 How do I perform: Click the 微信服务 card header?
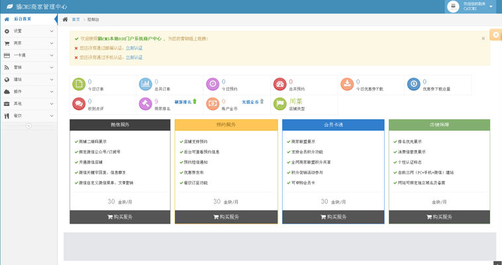click(120, 125)
